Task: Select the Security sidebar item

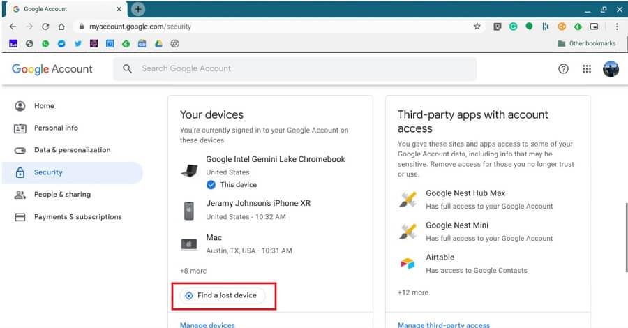Action: coord(72,172)
